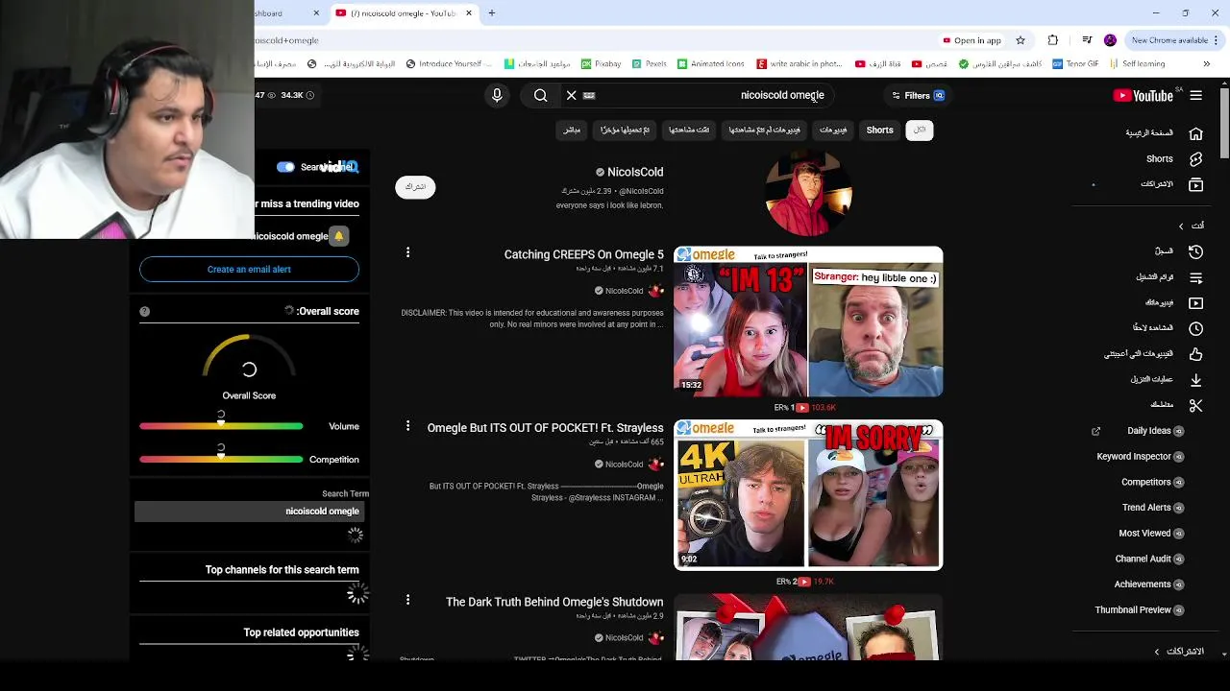The image size is (1230, 691).
Task: Select the Videos filter chip
Action: click(x=833, y=130)
